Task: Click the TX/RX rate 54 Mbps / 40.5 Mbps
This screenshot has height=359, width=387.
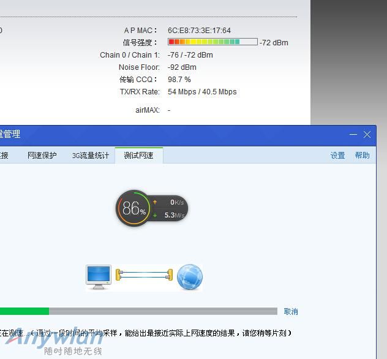Action: [x=202, y=92]
